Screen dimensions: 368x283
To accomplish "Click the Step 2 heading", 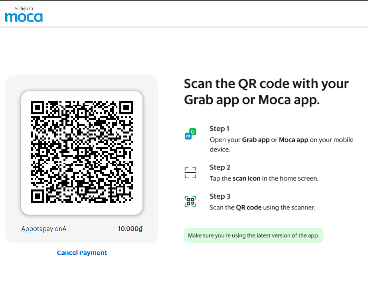I will (x=220, y=167).
